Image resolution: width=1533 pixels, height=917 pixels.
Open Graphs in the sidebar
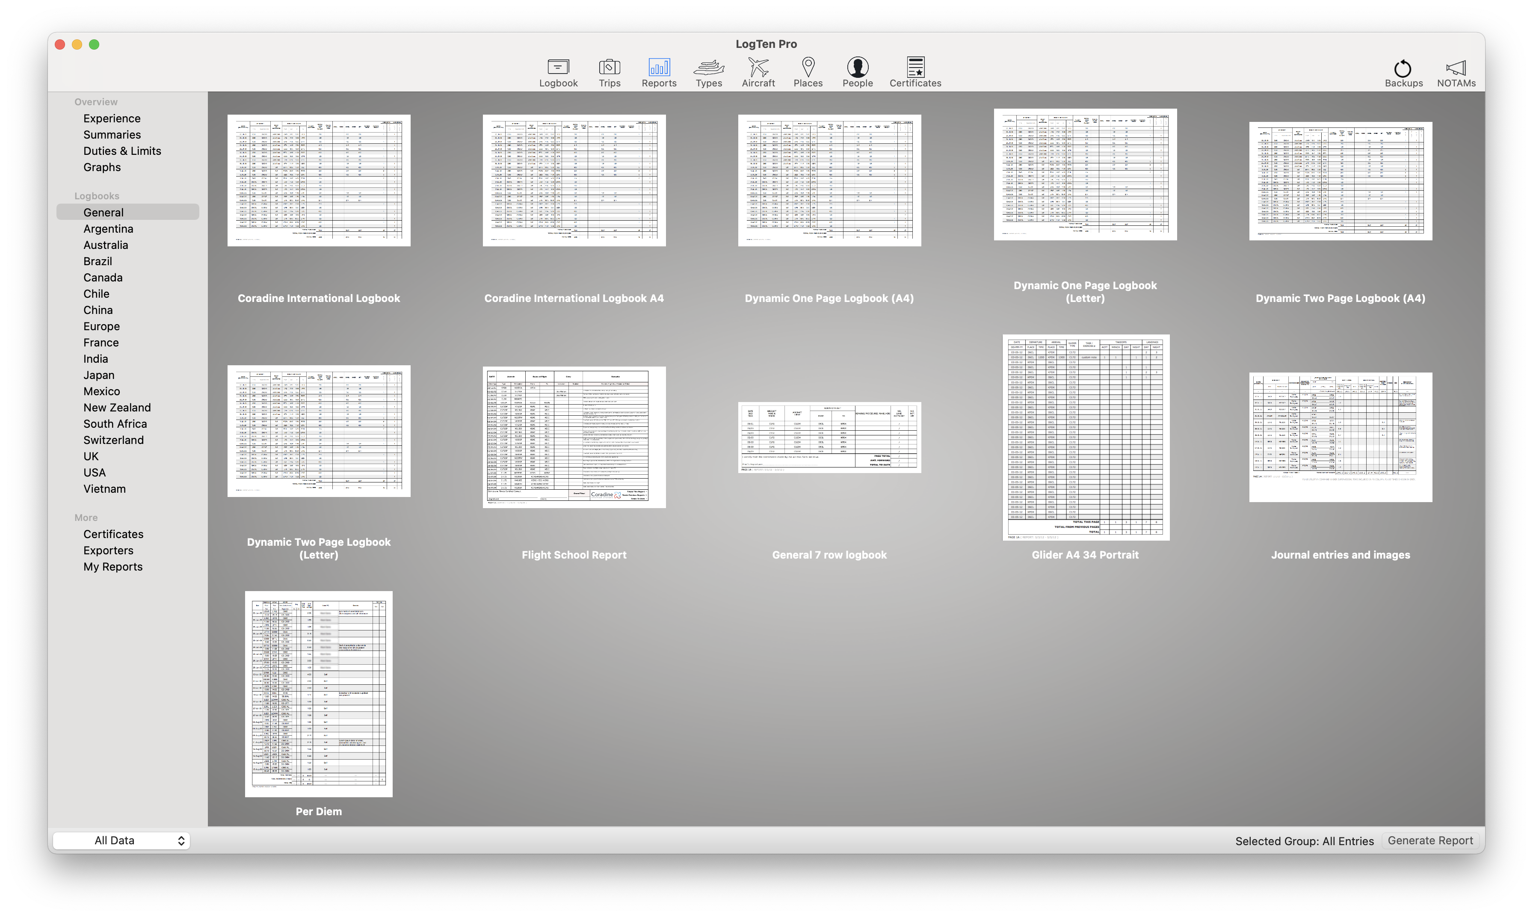pyautogui.click(x=102, y=167)
